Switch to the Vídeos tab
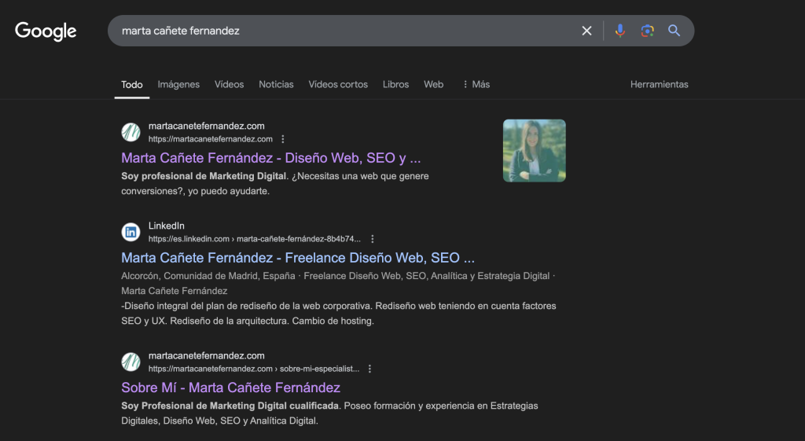Screen dimensions: 805x441 click(229, 84)
